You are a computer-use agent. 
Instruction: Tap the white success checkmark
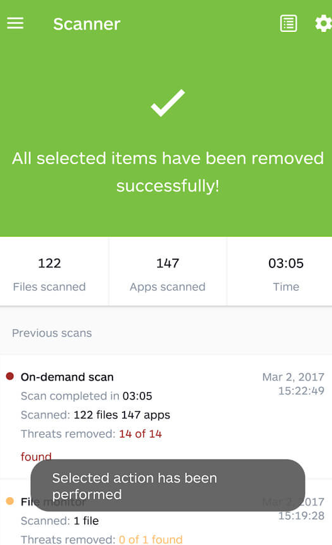point(168,103)
